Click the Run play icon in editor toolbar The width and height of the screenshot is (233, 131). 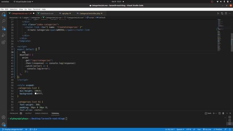pos(218,13)
